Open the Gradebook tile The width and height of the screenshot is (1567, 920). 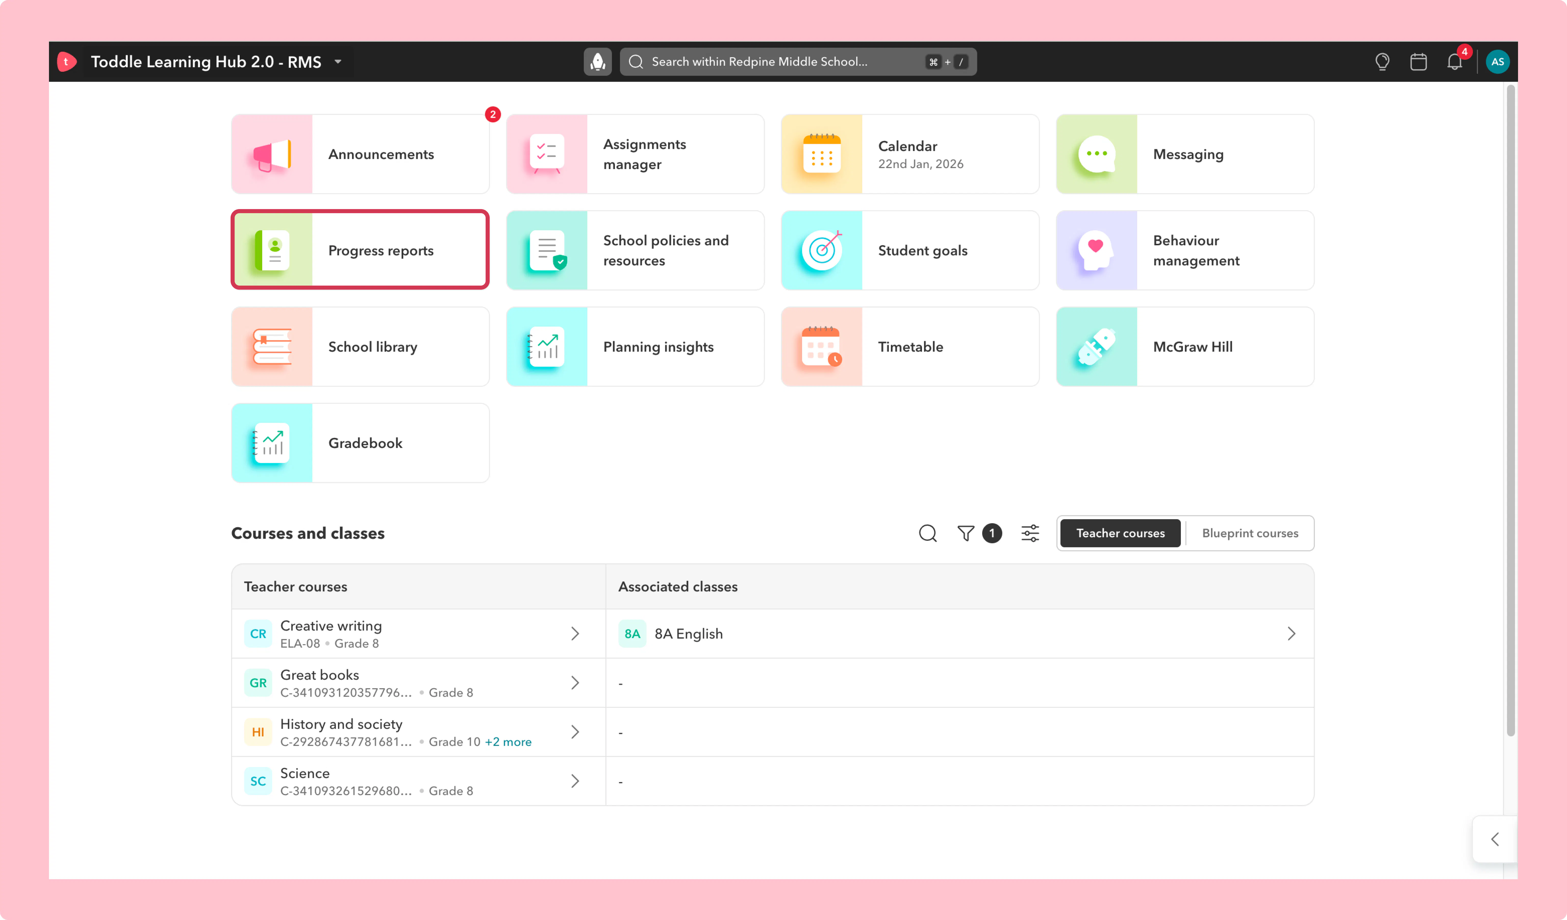tap(360, 443)
